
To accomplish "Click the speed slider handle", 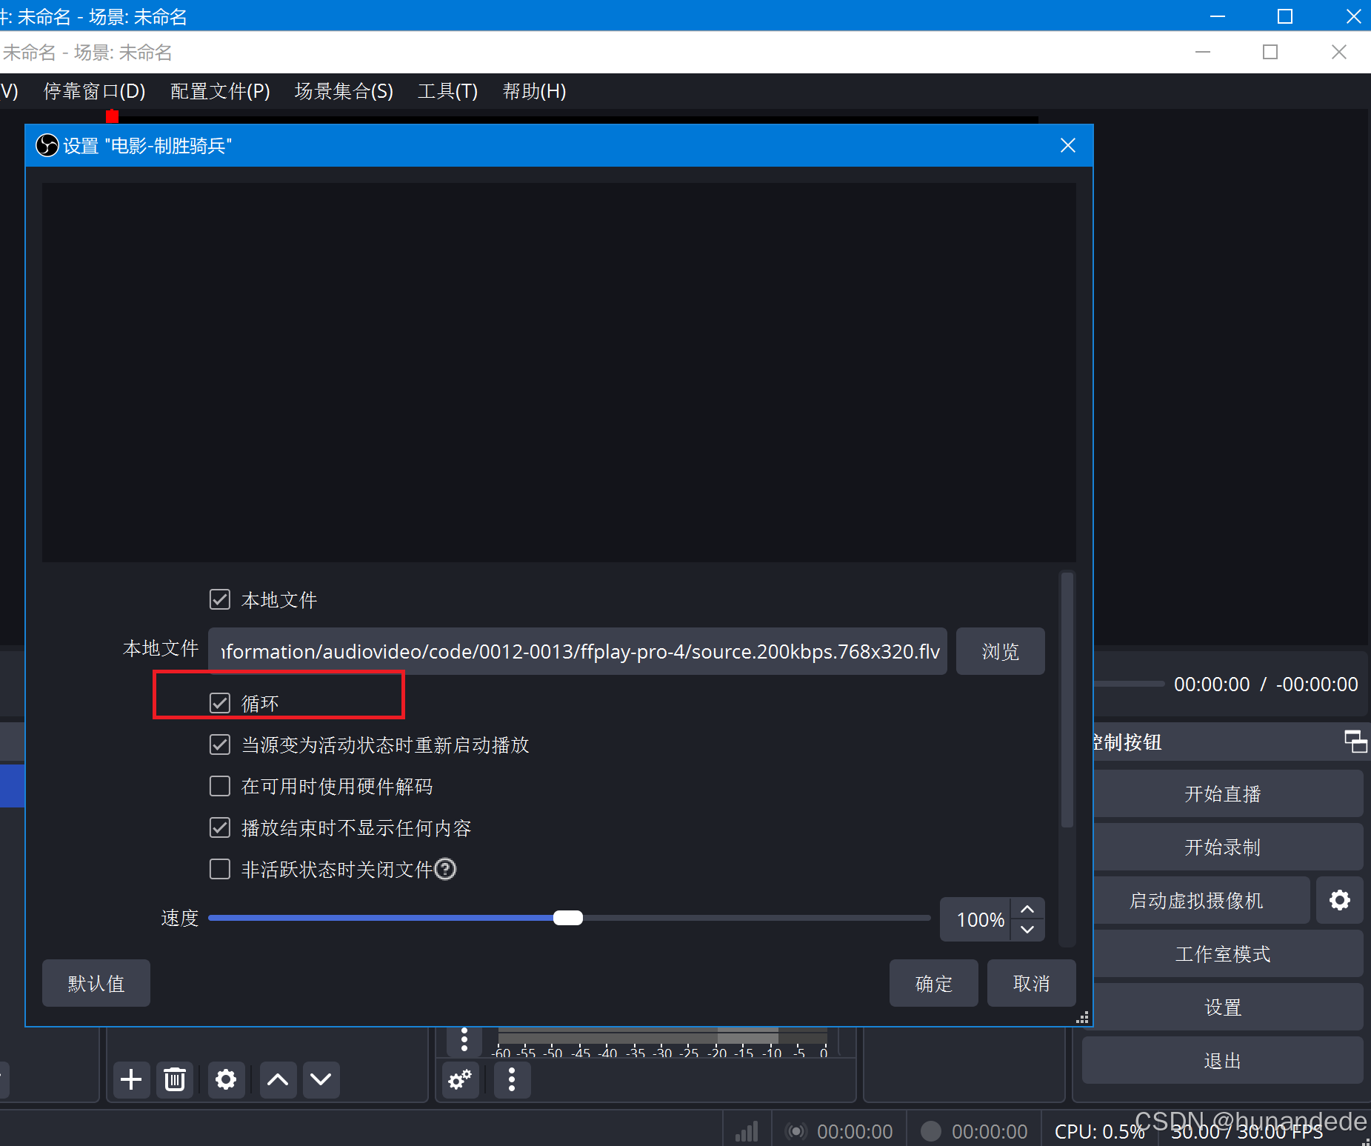I will point(568,918).
